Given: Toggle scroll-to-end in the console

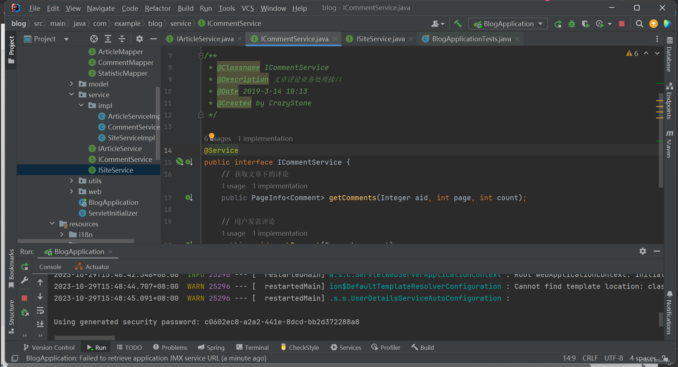Looking at the screenshot, I should point(40,324).
